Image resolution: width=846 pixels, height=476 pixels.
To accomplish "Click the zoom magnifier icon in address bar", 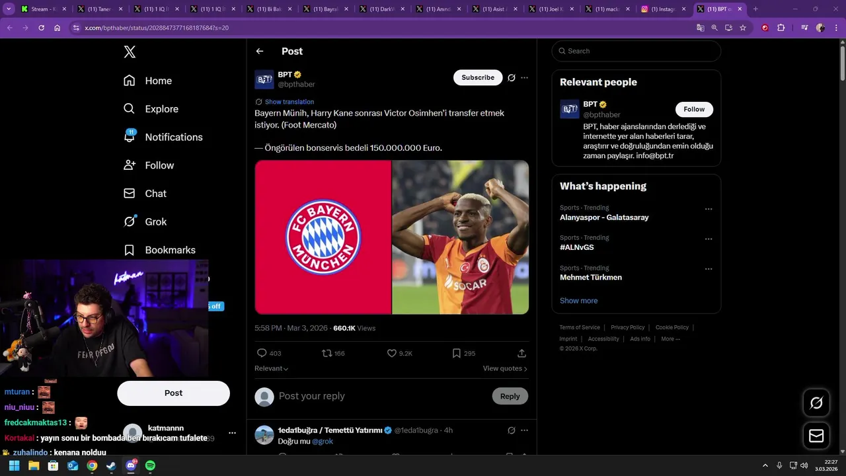I will click(714, 28).
